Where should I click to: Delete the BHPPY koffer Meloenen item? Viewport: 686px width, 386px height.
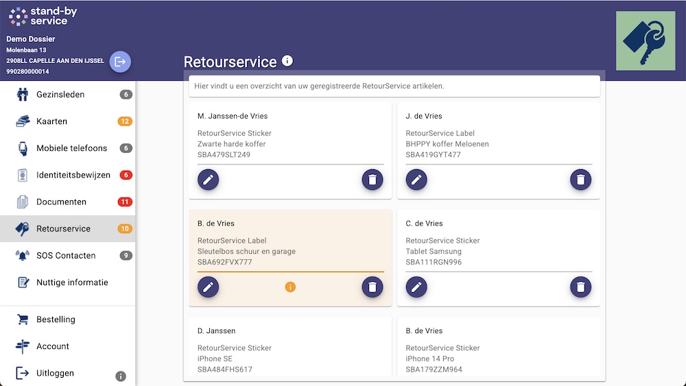(x=580, y=180)
